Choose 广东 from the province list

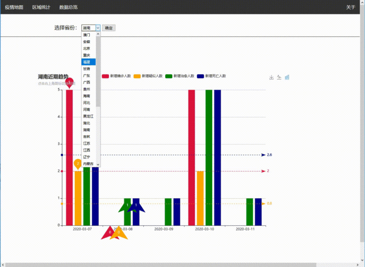tap(89, 76)
